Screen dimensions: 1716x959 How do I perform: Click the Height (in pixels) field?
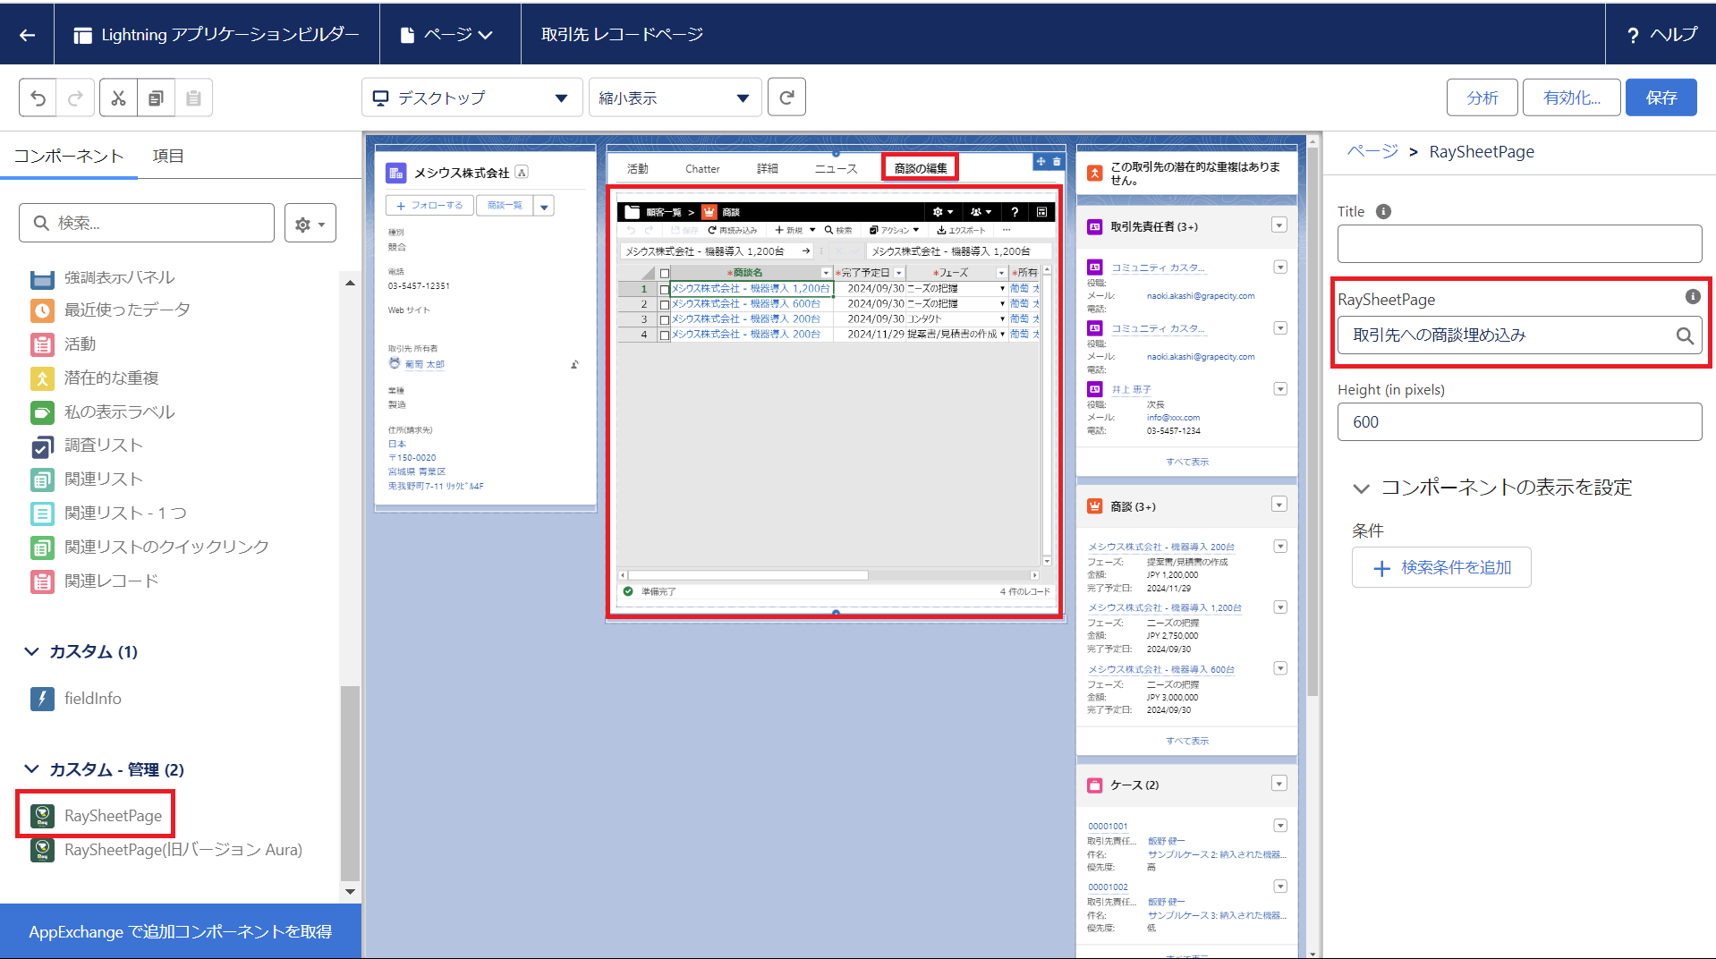1519,421
